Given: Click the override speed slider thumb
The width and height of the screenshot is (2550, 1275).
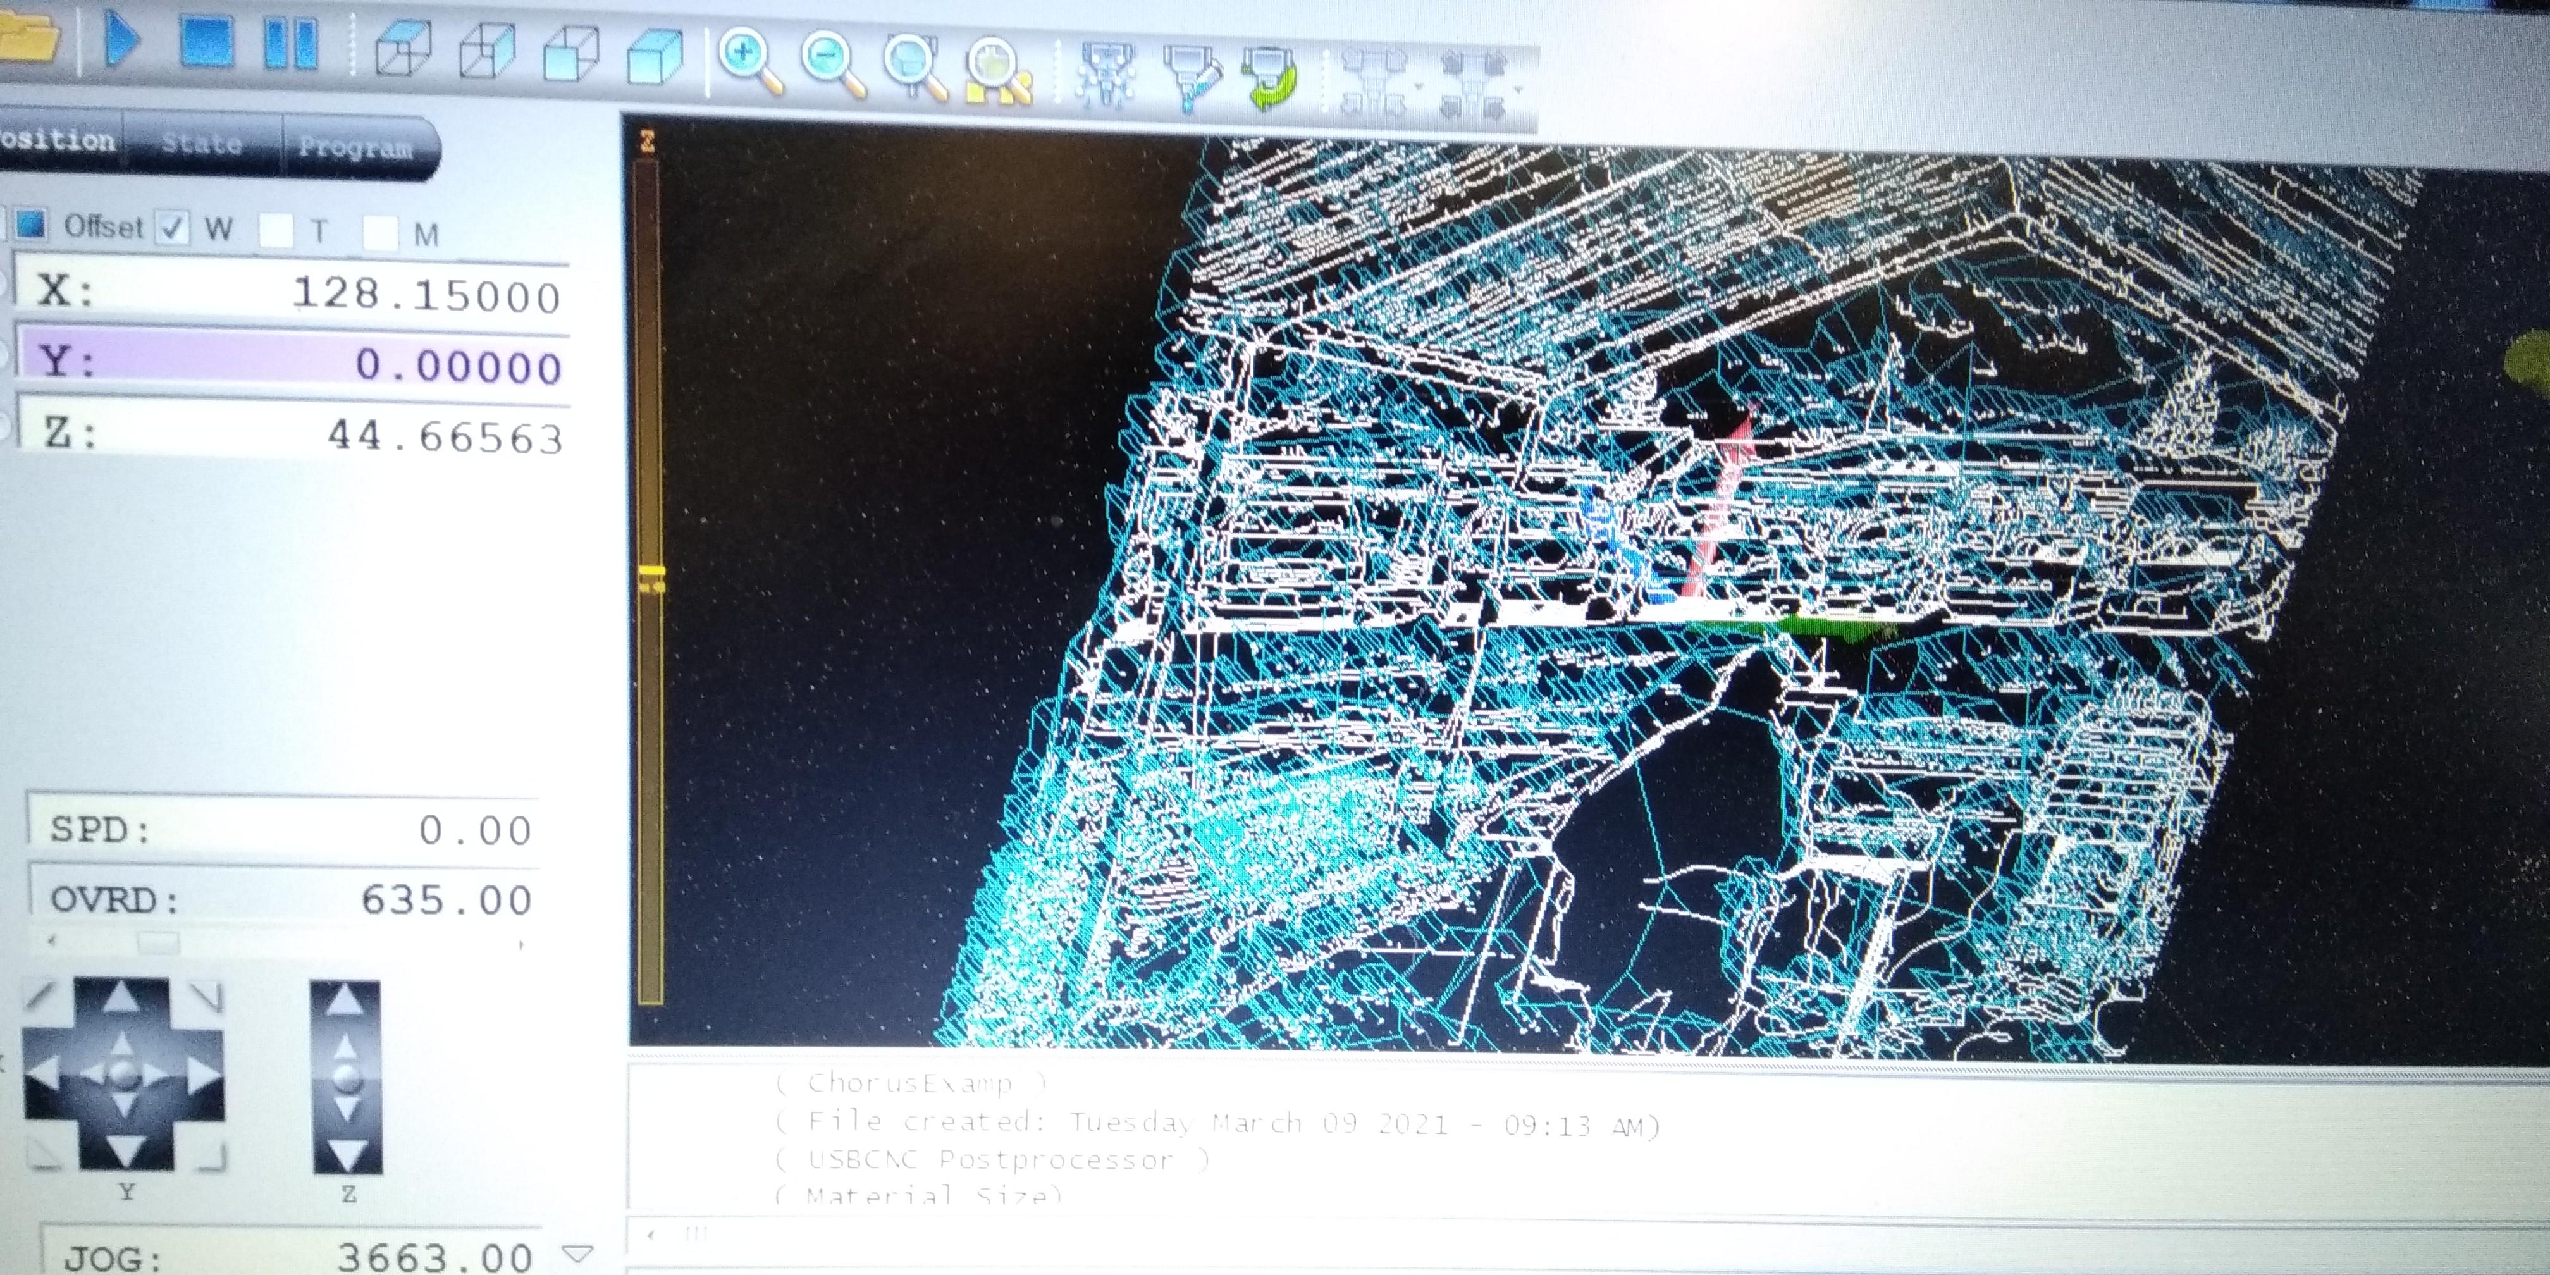Looking at the screenshot, I should coord(157,942).
